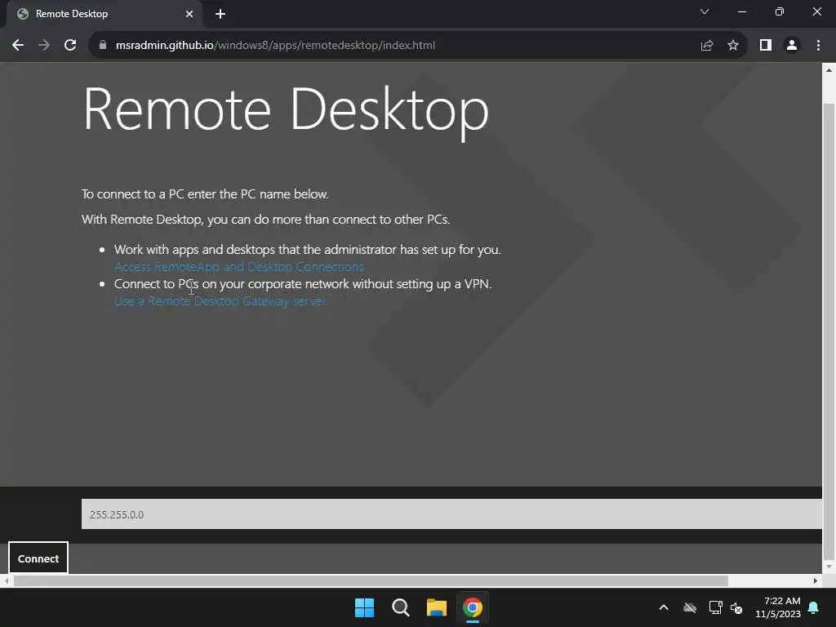836x627 pixels.
Task: Open the tab search dropdown
Action: pos(705,11)
